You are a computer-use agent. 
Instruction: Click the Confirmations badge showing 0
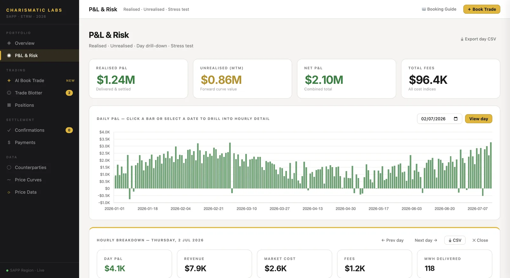[x=69, y=130]
